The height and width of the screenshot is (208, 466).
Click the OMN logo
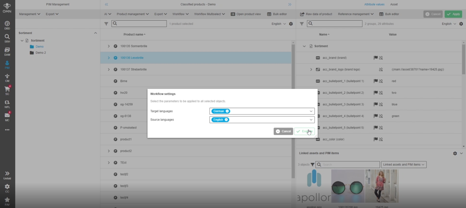[x=7, y=7]
